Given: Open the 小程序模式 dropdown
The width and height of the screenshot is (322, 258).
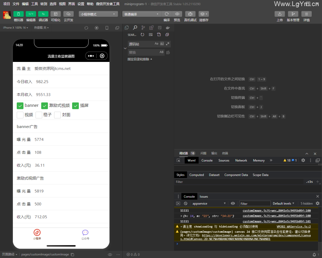Looking at the screenshot, I should (x=98, y=14).
